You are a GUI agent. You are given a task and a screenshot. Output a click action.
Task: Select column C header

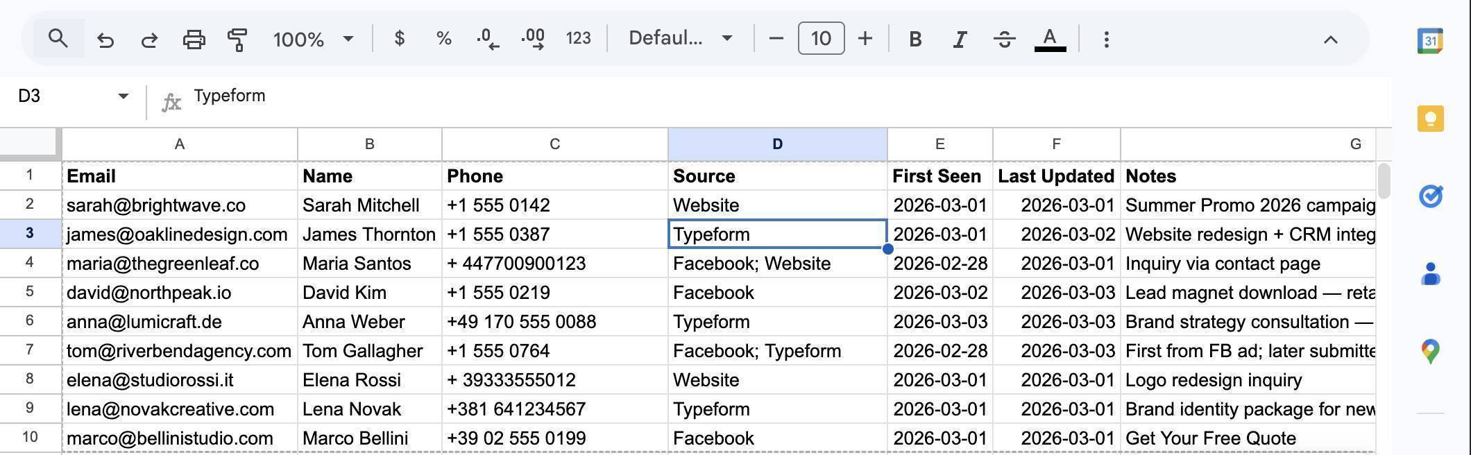[555, 144]
